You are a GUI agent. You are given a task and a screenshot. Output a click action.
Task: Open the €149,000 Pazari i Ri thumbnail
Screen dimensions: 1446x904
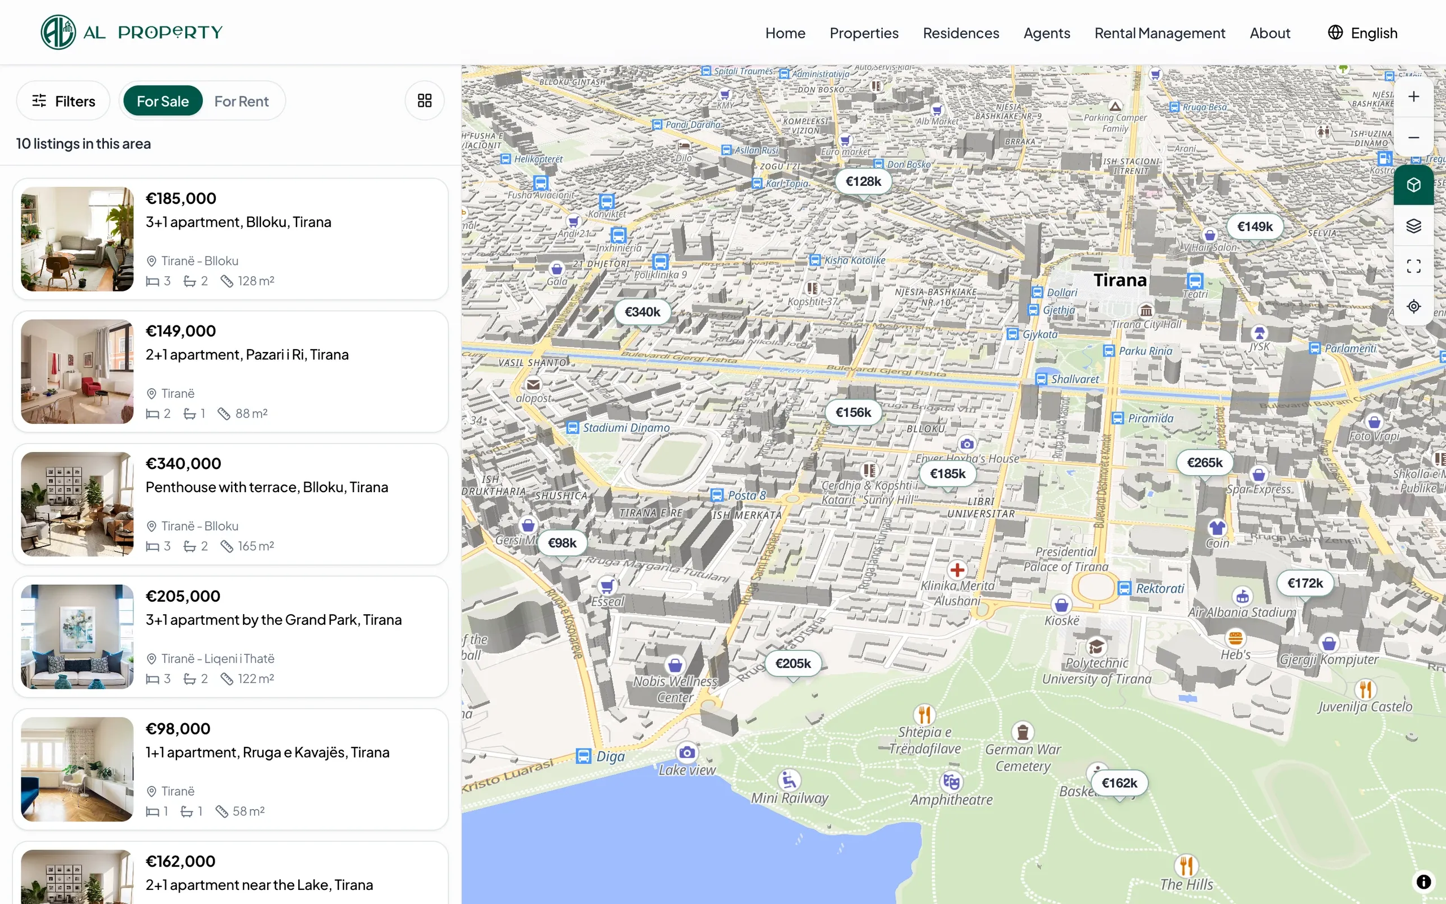[77, 372]
